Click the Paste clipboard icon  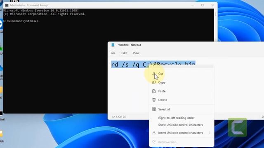(154, 91)
